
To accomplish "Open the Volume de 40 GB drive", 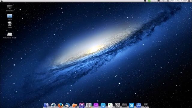I will coord(10,35).
